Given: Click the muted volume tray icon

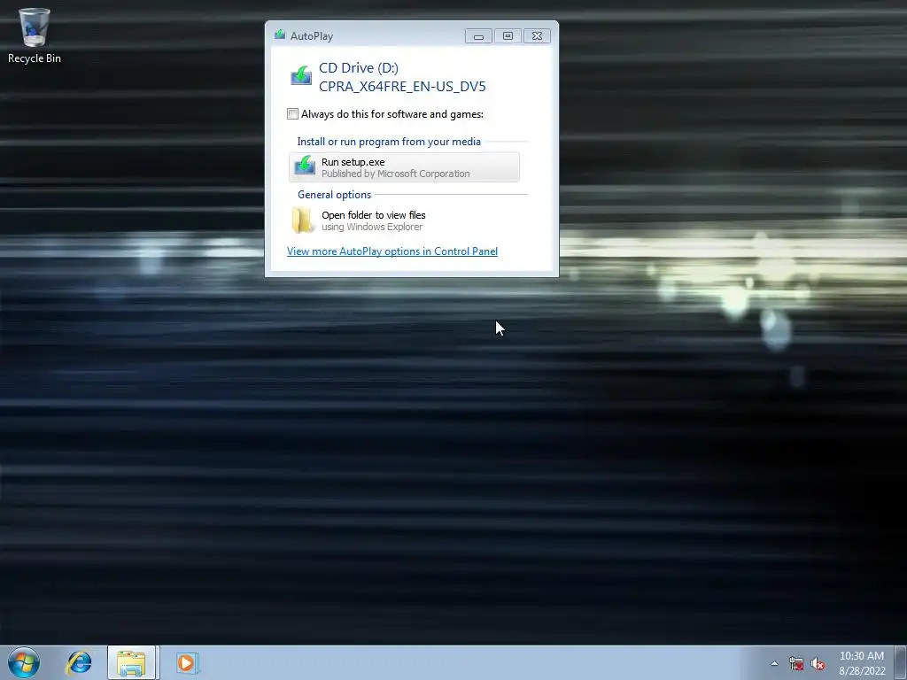Looking at the screenshot, I should 818,663.
